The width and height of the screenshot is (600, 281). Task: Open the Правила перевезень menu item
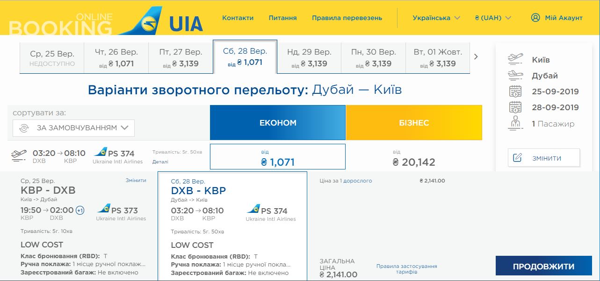click(x=347, y=18)
